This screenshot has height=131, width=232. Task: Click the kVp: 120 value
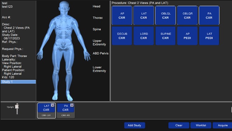pos(8,77)
